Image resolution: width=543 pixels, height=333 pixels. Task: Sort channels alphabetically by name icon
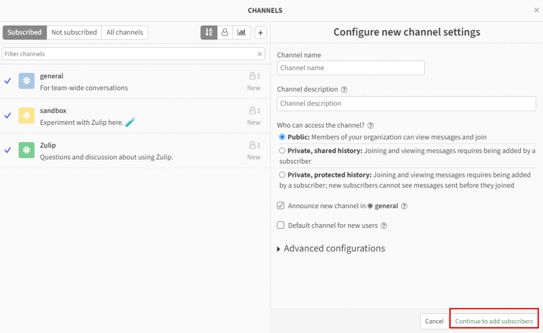(208, 32)
